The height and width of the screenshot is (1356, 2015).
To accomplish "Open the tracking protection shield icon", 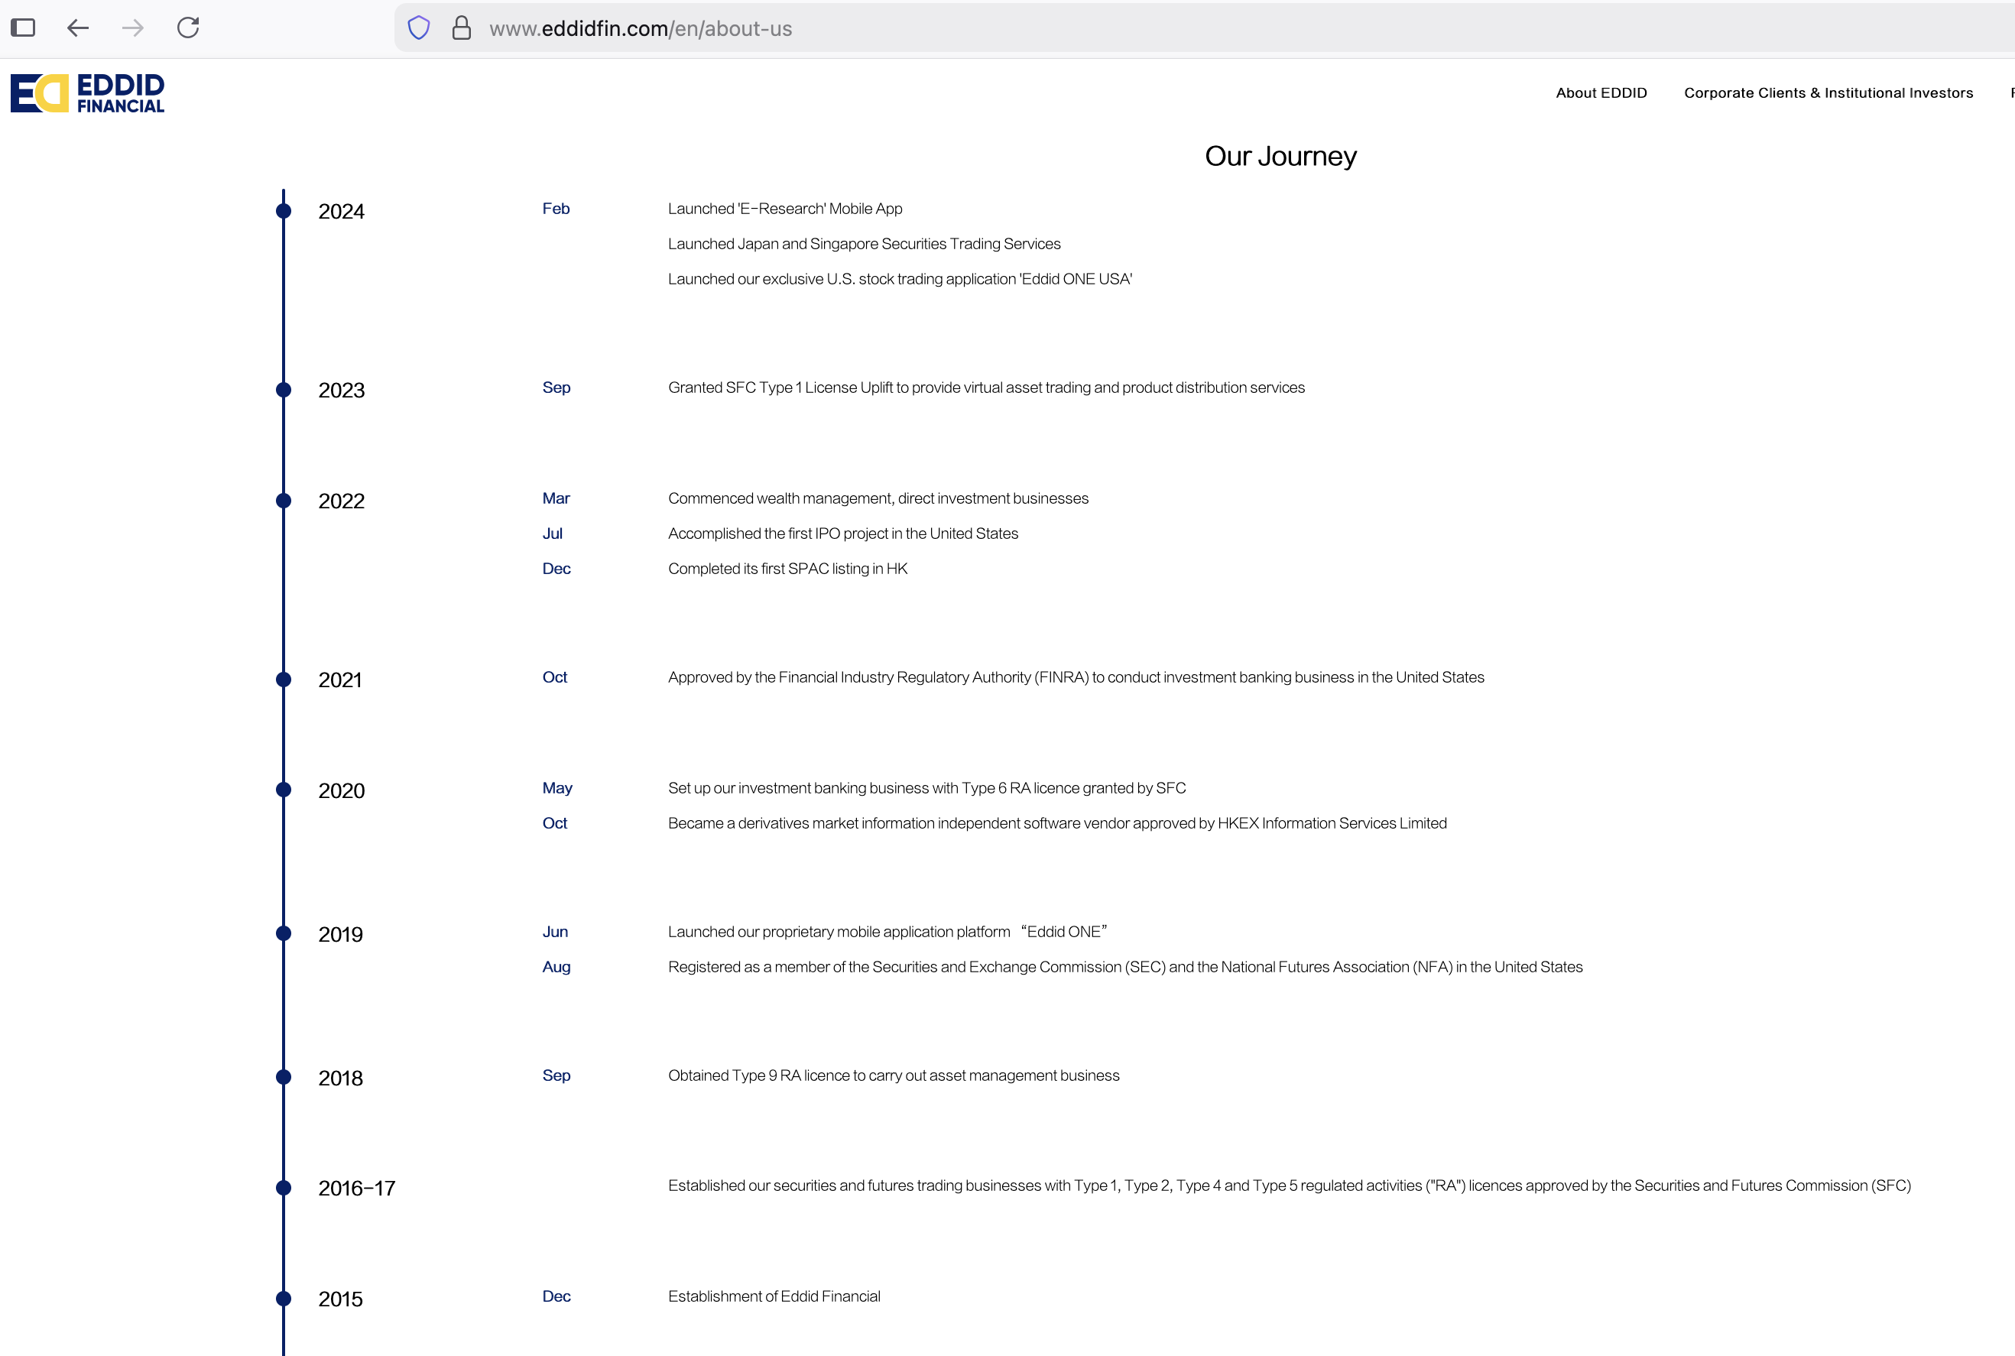I will point(419,28).
